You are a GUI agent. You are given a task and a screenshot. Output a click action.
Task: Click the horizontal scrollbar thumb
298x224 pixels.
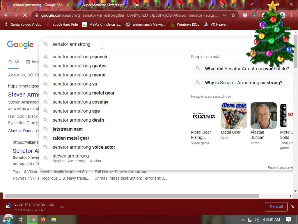(x=132, y=196)
